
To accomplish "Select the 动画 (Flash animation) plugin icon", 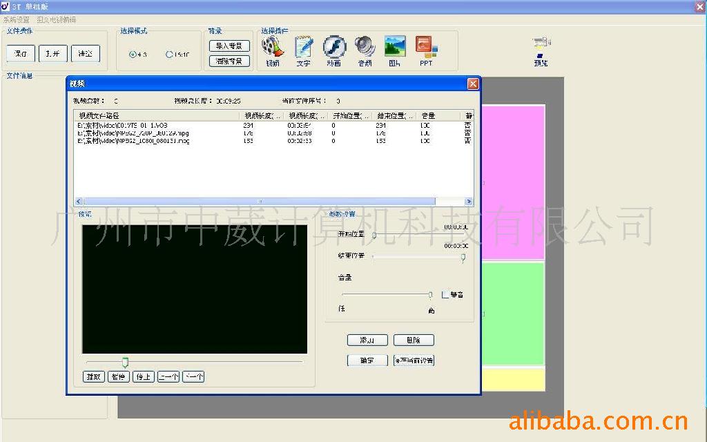I will tap(334, 47).
